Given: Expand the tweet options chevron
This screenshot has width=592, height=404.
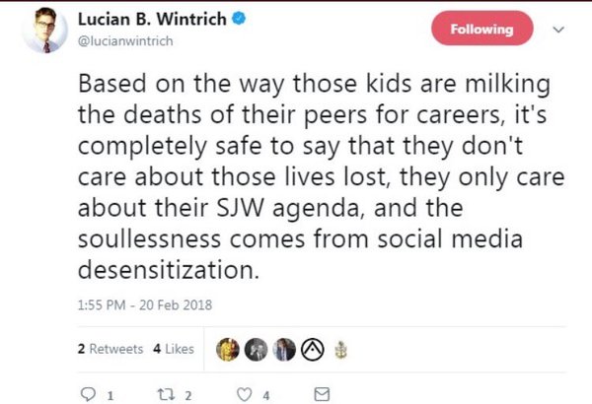Looking at the screenshot, I should pyautogui.click(x=557, y=30).
